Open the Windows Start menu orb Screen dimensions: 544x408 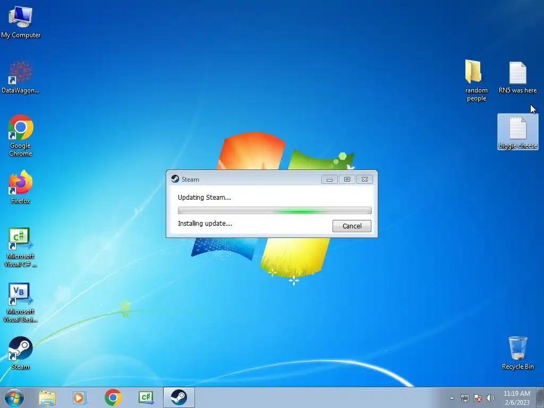14,397
